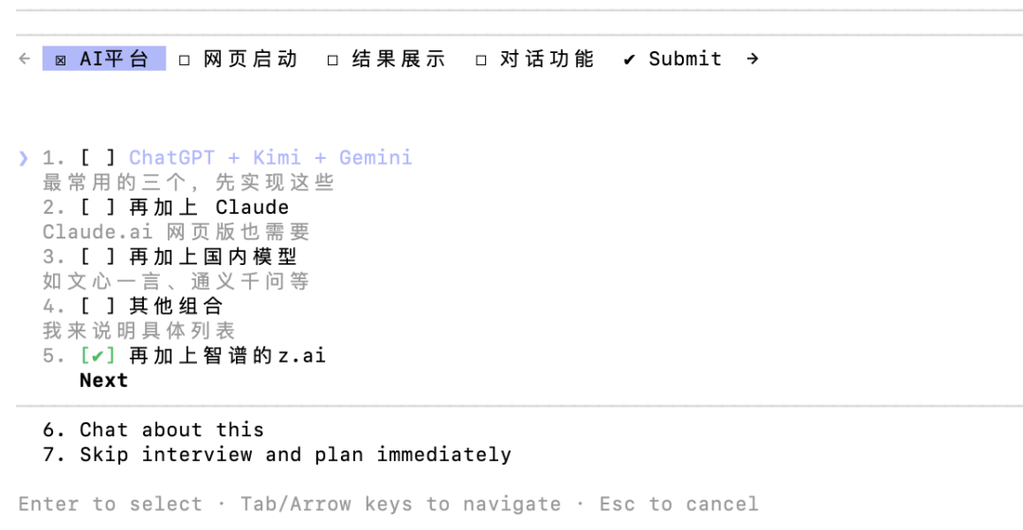The image size is (1023, 530).
Task: Select the Submit tab
Action: 685,59
